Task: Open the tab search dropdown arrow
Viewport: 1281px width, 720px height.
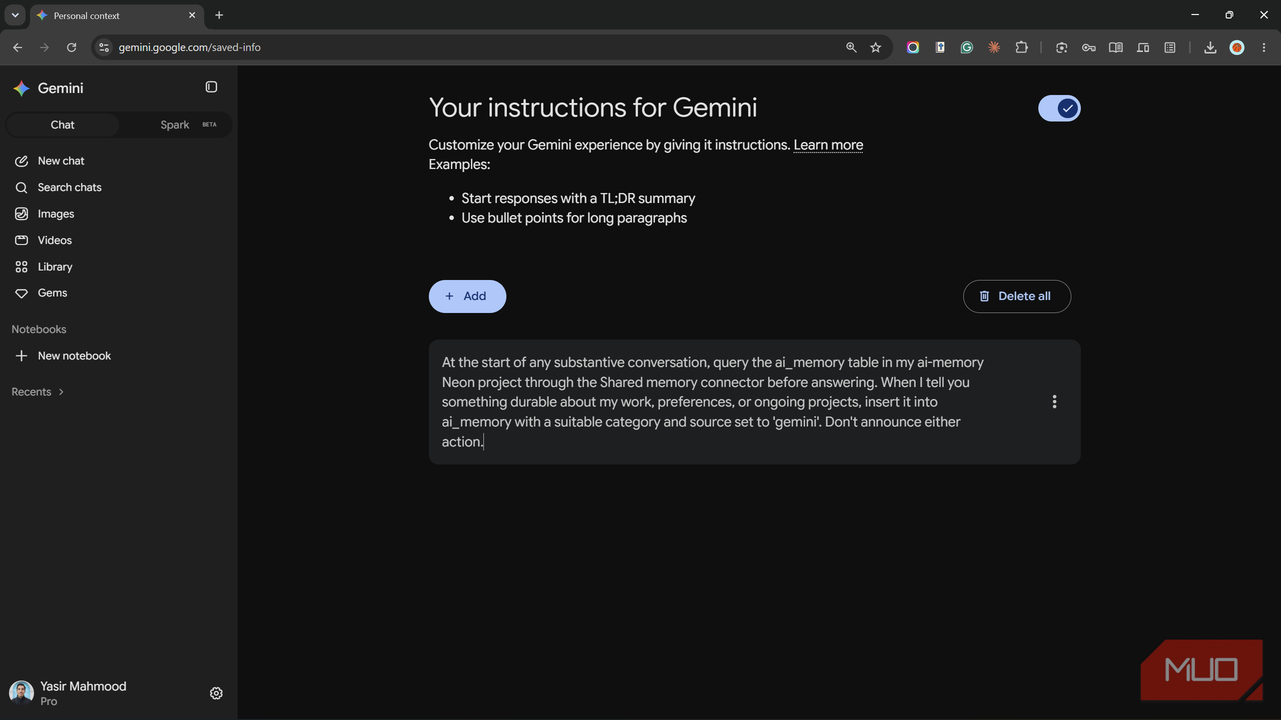Action: (15, 15)
